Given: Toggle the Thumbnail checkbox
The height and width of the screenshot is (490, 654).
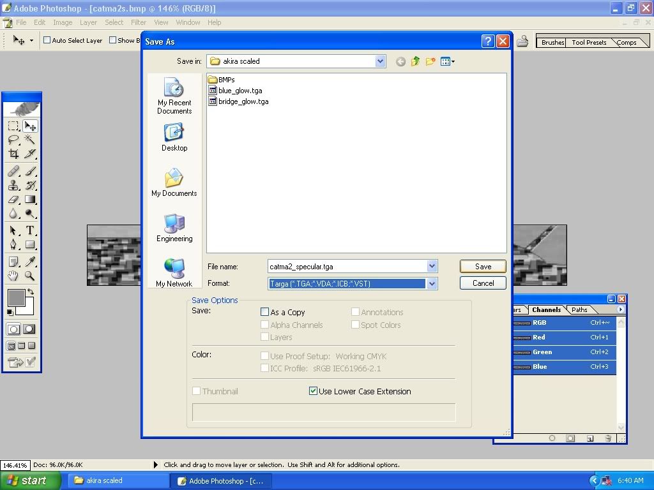Looking at the screenshot, I should 196,391.
